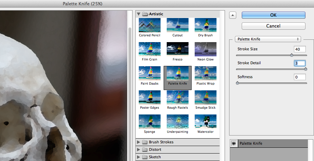Click the Brush Strokes folder icon

click(145, 142)
